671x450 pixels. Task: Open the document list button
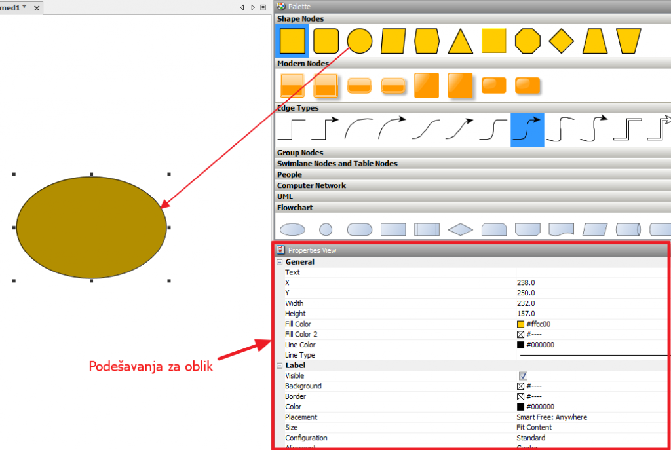pyautogui.click(x=263, y=7)
